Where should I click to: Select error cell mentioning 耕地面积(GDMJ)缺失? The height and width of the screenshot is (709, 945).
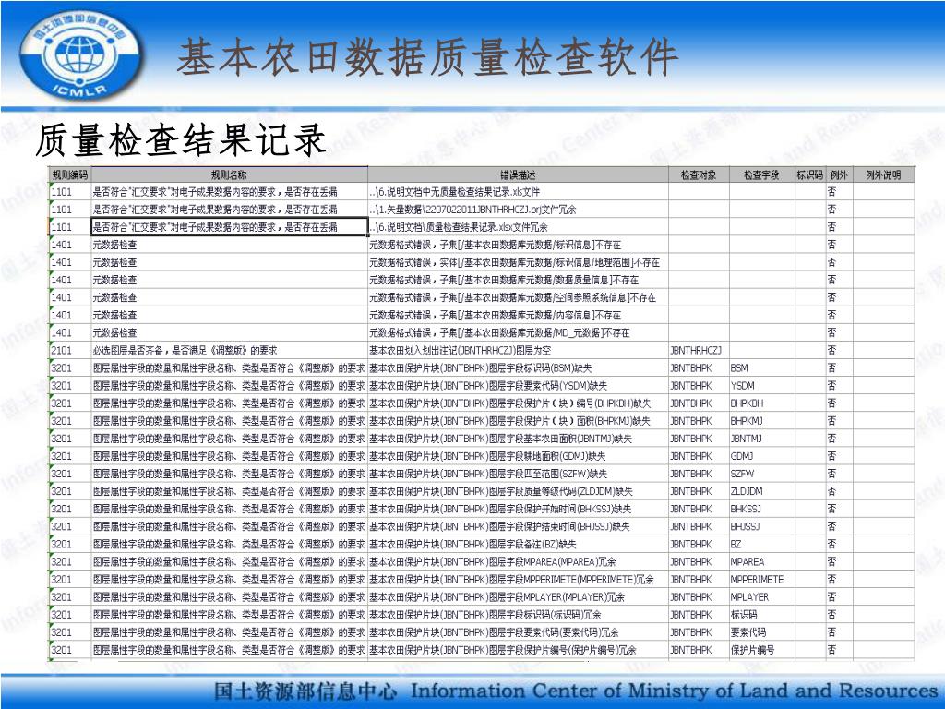(518, 456)
